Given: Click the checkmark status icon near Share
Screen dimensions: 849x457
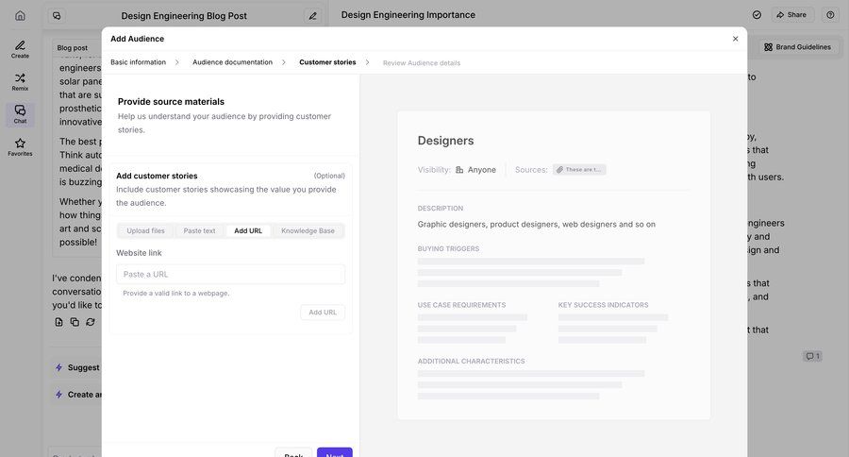Looking at the screenshot, I should tap(757, 15).
